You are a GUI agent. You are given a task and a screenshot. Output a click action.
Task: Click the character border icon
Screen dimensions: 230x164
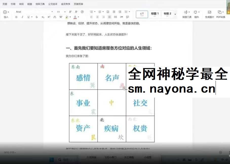(55, 17)
